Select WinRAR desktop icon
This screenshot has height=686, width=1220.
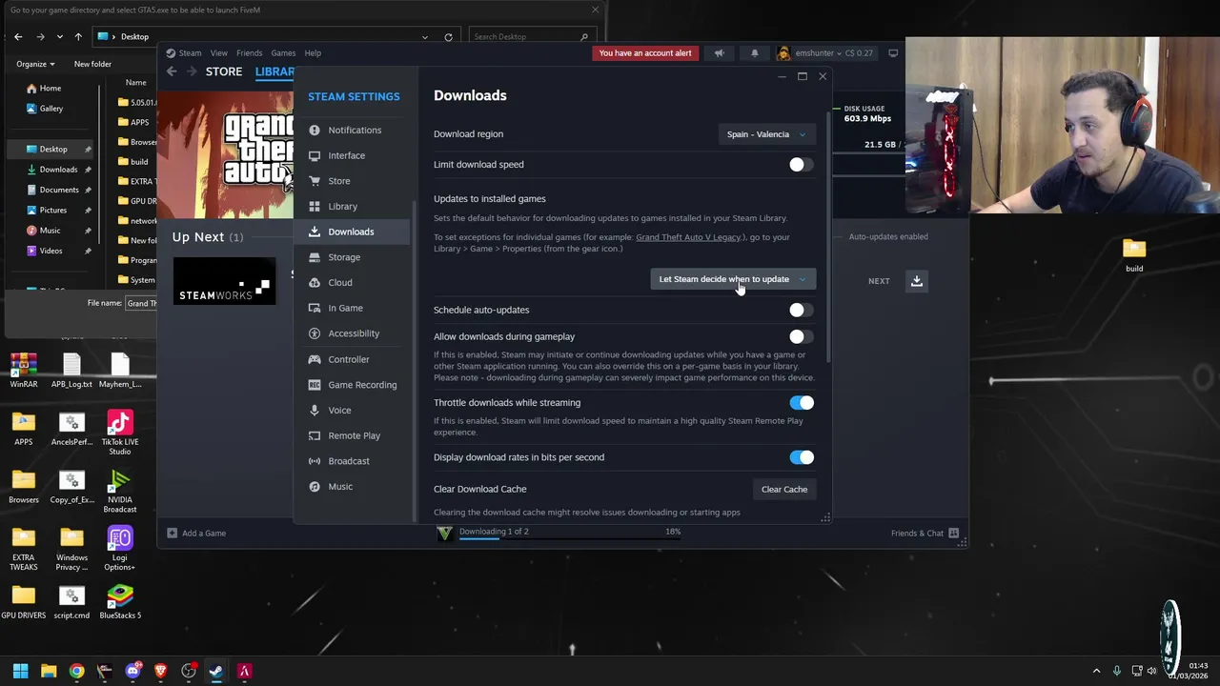(24, 371)
